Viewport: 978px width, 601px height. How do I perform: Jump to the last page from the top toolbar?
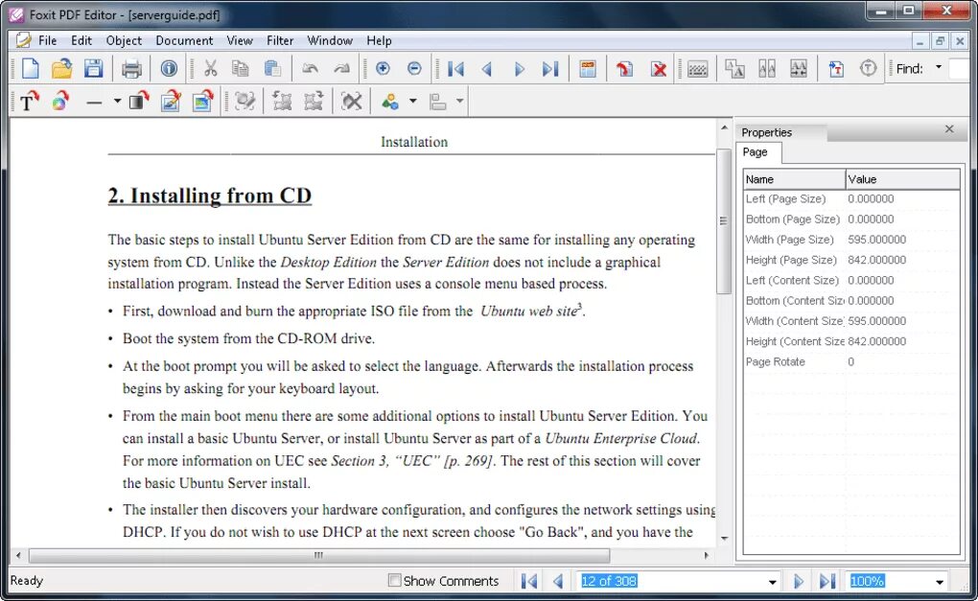click(x=550, y=69)
